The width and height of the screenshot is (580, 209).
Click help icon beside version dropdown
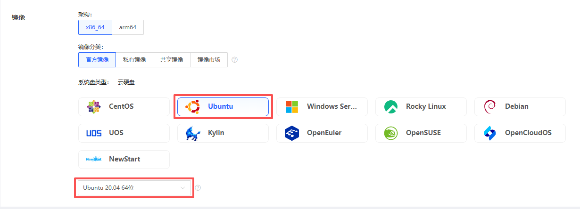point(198,188)
